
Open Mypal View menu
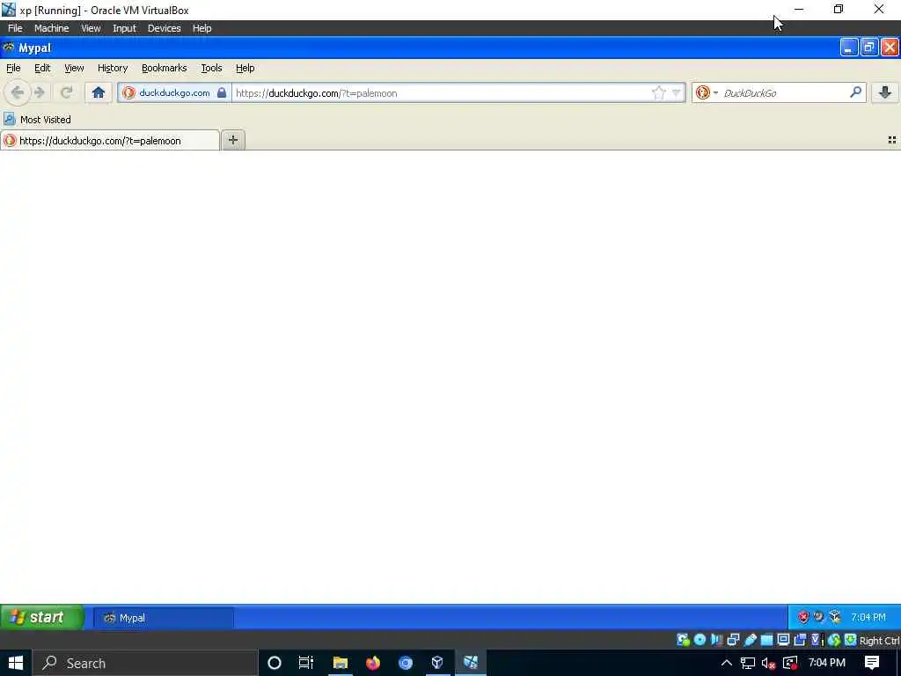pos(74,68)
